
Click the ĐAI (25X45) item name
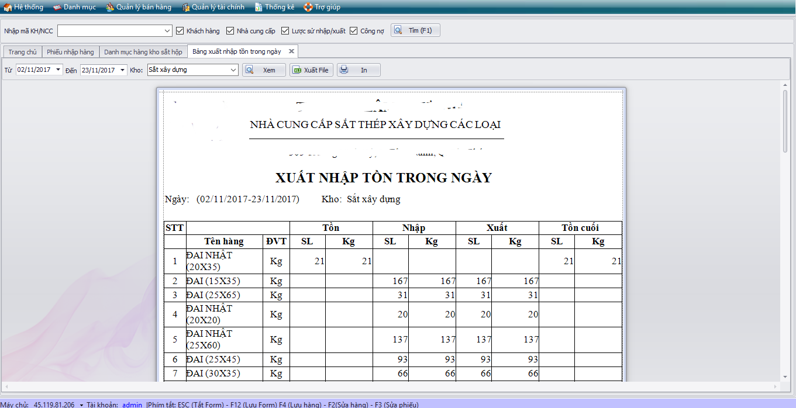pyautogui.click(x=213, y=359)
